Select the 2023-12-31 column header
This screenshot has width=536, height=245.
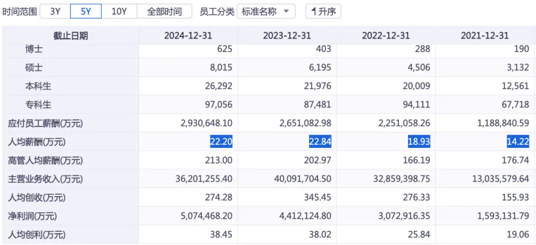coord(287,36)
